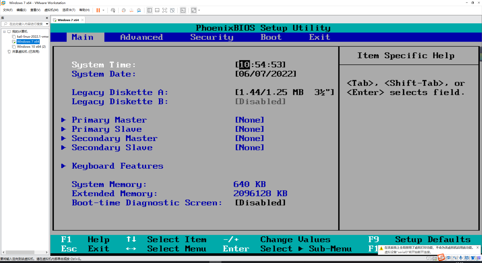This screenshot has height=263, width=482.
Task: Expand the Primary Slave submenu arrow
Action: coord(64,129)
